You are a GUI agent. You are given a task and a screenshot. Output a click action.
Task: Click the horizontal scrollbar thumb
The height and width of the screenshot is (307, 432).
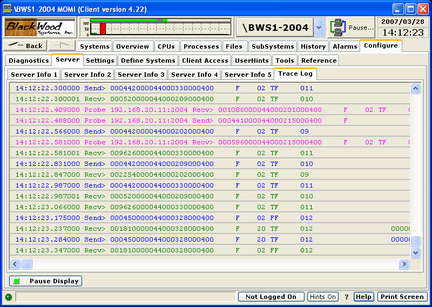coord(26,264)
